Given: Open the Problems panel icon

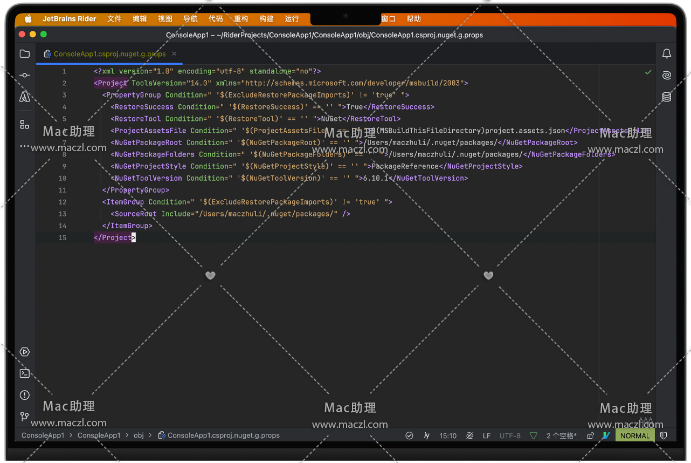Looking at the screenshot, I should pos(25,395).
